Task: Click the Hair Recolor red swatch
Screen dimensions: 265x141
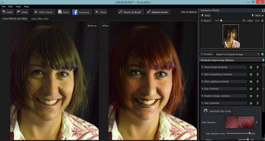Action: [x=239, y=122]
